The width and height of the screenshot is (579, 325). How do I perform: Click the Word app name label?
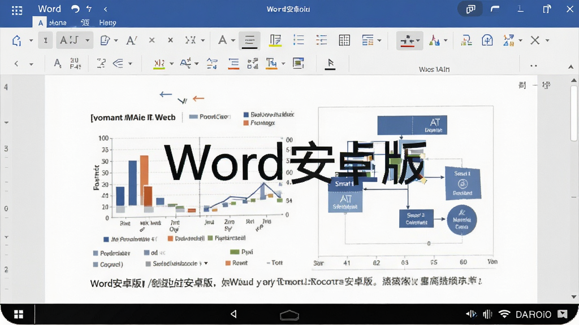click(x=50, y=9)
